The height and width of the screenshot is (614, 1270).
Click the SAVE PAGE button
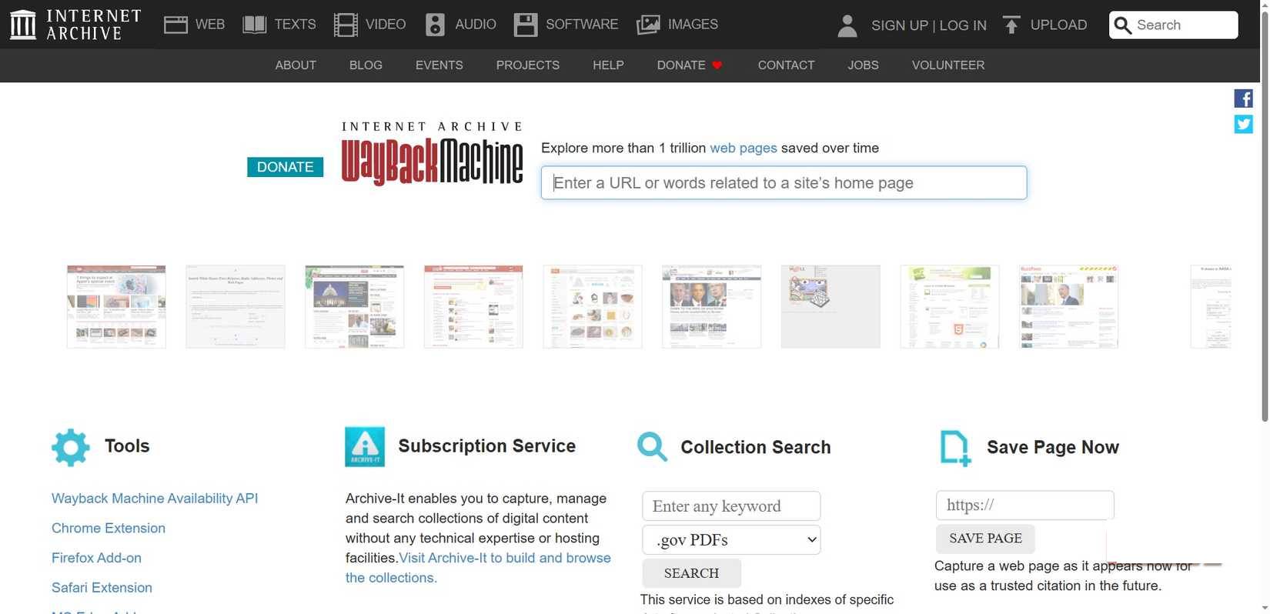click(x=984, y=539)
